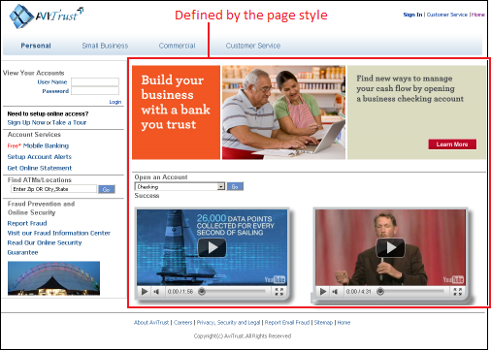Open Get Online Statement link
Viewport: 491px width, 351px height.
click(x=40, y=168)
